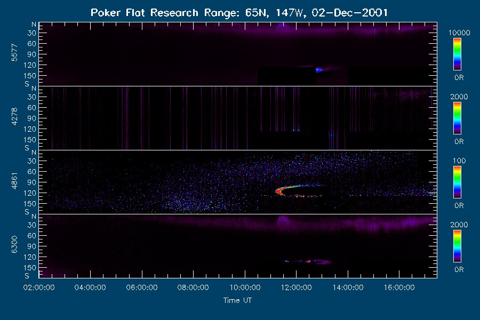Click the 30 tick label in the 4861 panel
Viewport: 480px width, 320px height.
click(32, 161)
